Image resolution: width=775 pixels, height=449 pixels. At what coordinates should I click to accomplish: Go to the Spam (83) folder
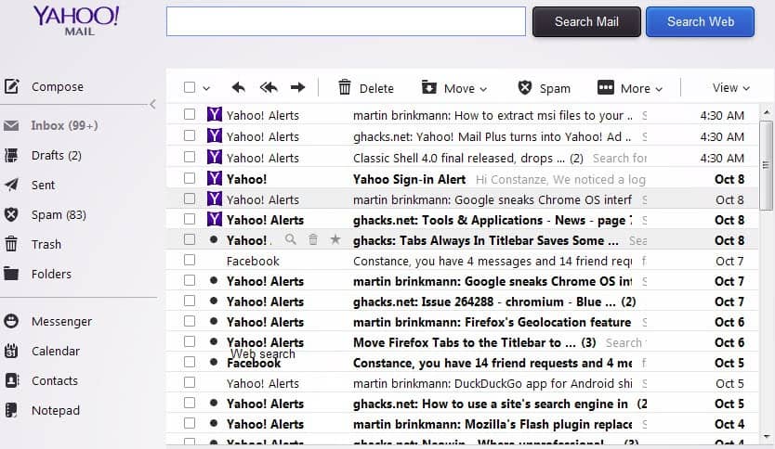(58, 214)
